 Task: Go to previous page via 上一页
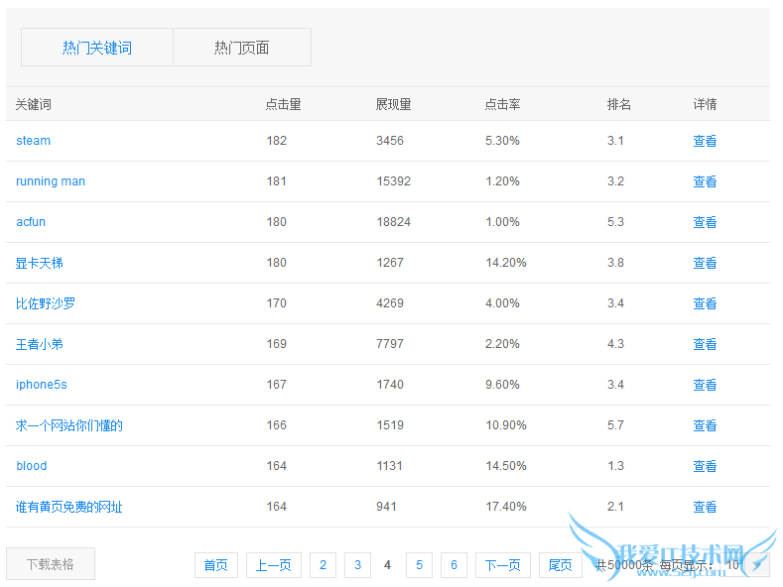(x=274, y=565)
